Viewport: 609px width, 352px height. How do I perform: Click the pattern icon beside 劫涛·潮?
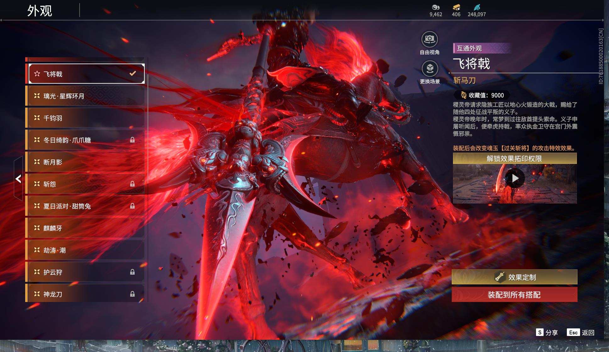pyautogui.click(x=37, y=250)
